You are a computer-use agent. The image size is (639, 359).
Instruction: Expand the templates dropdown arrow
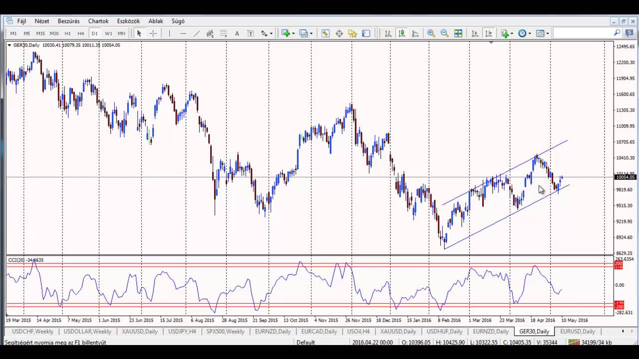coord(547,33)
